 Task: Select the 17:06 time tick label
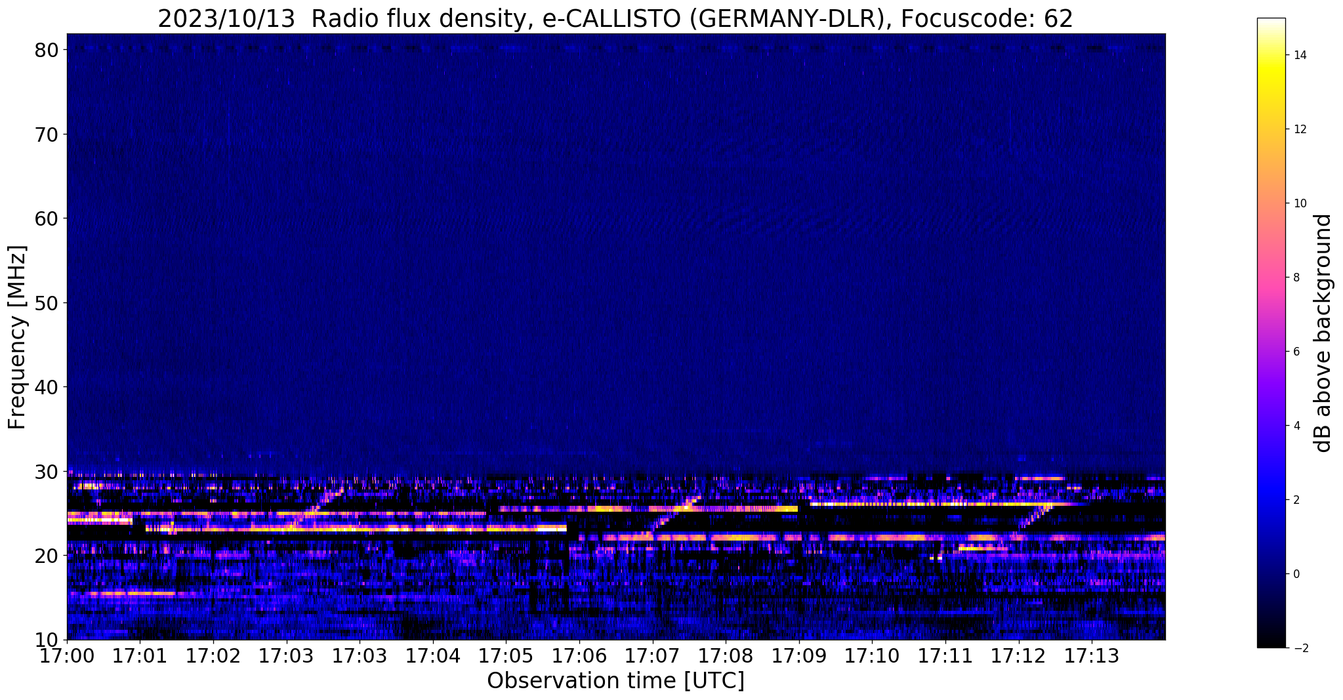click(x=579, y=656)
